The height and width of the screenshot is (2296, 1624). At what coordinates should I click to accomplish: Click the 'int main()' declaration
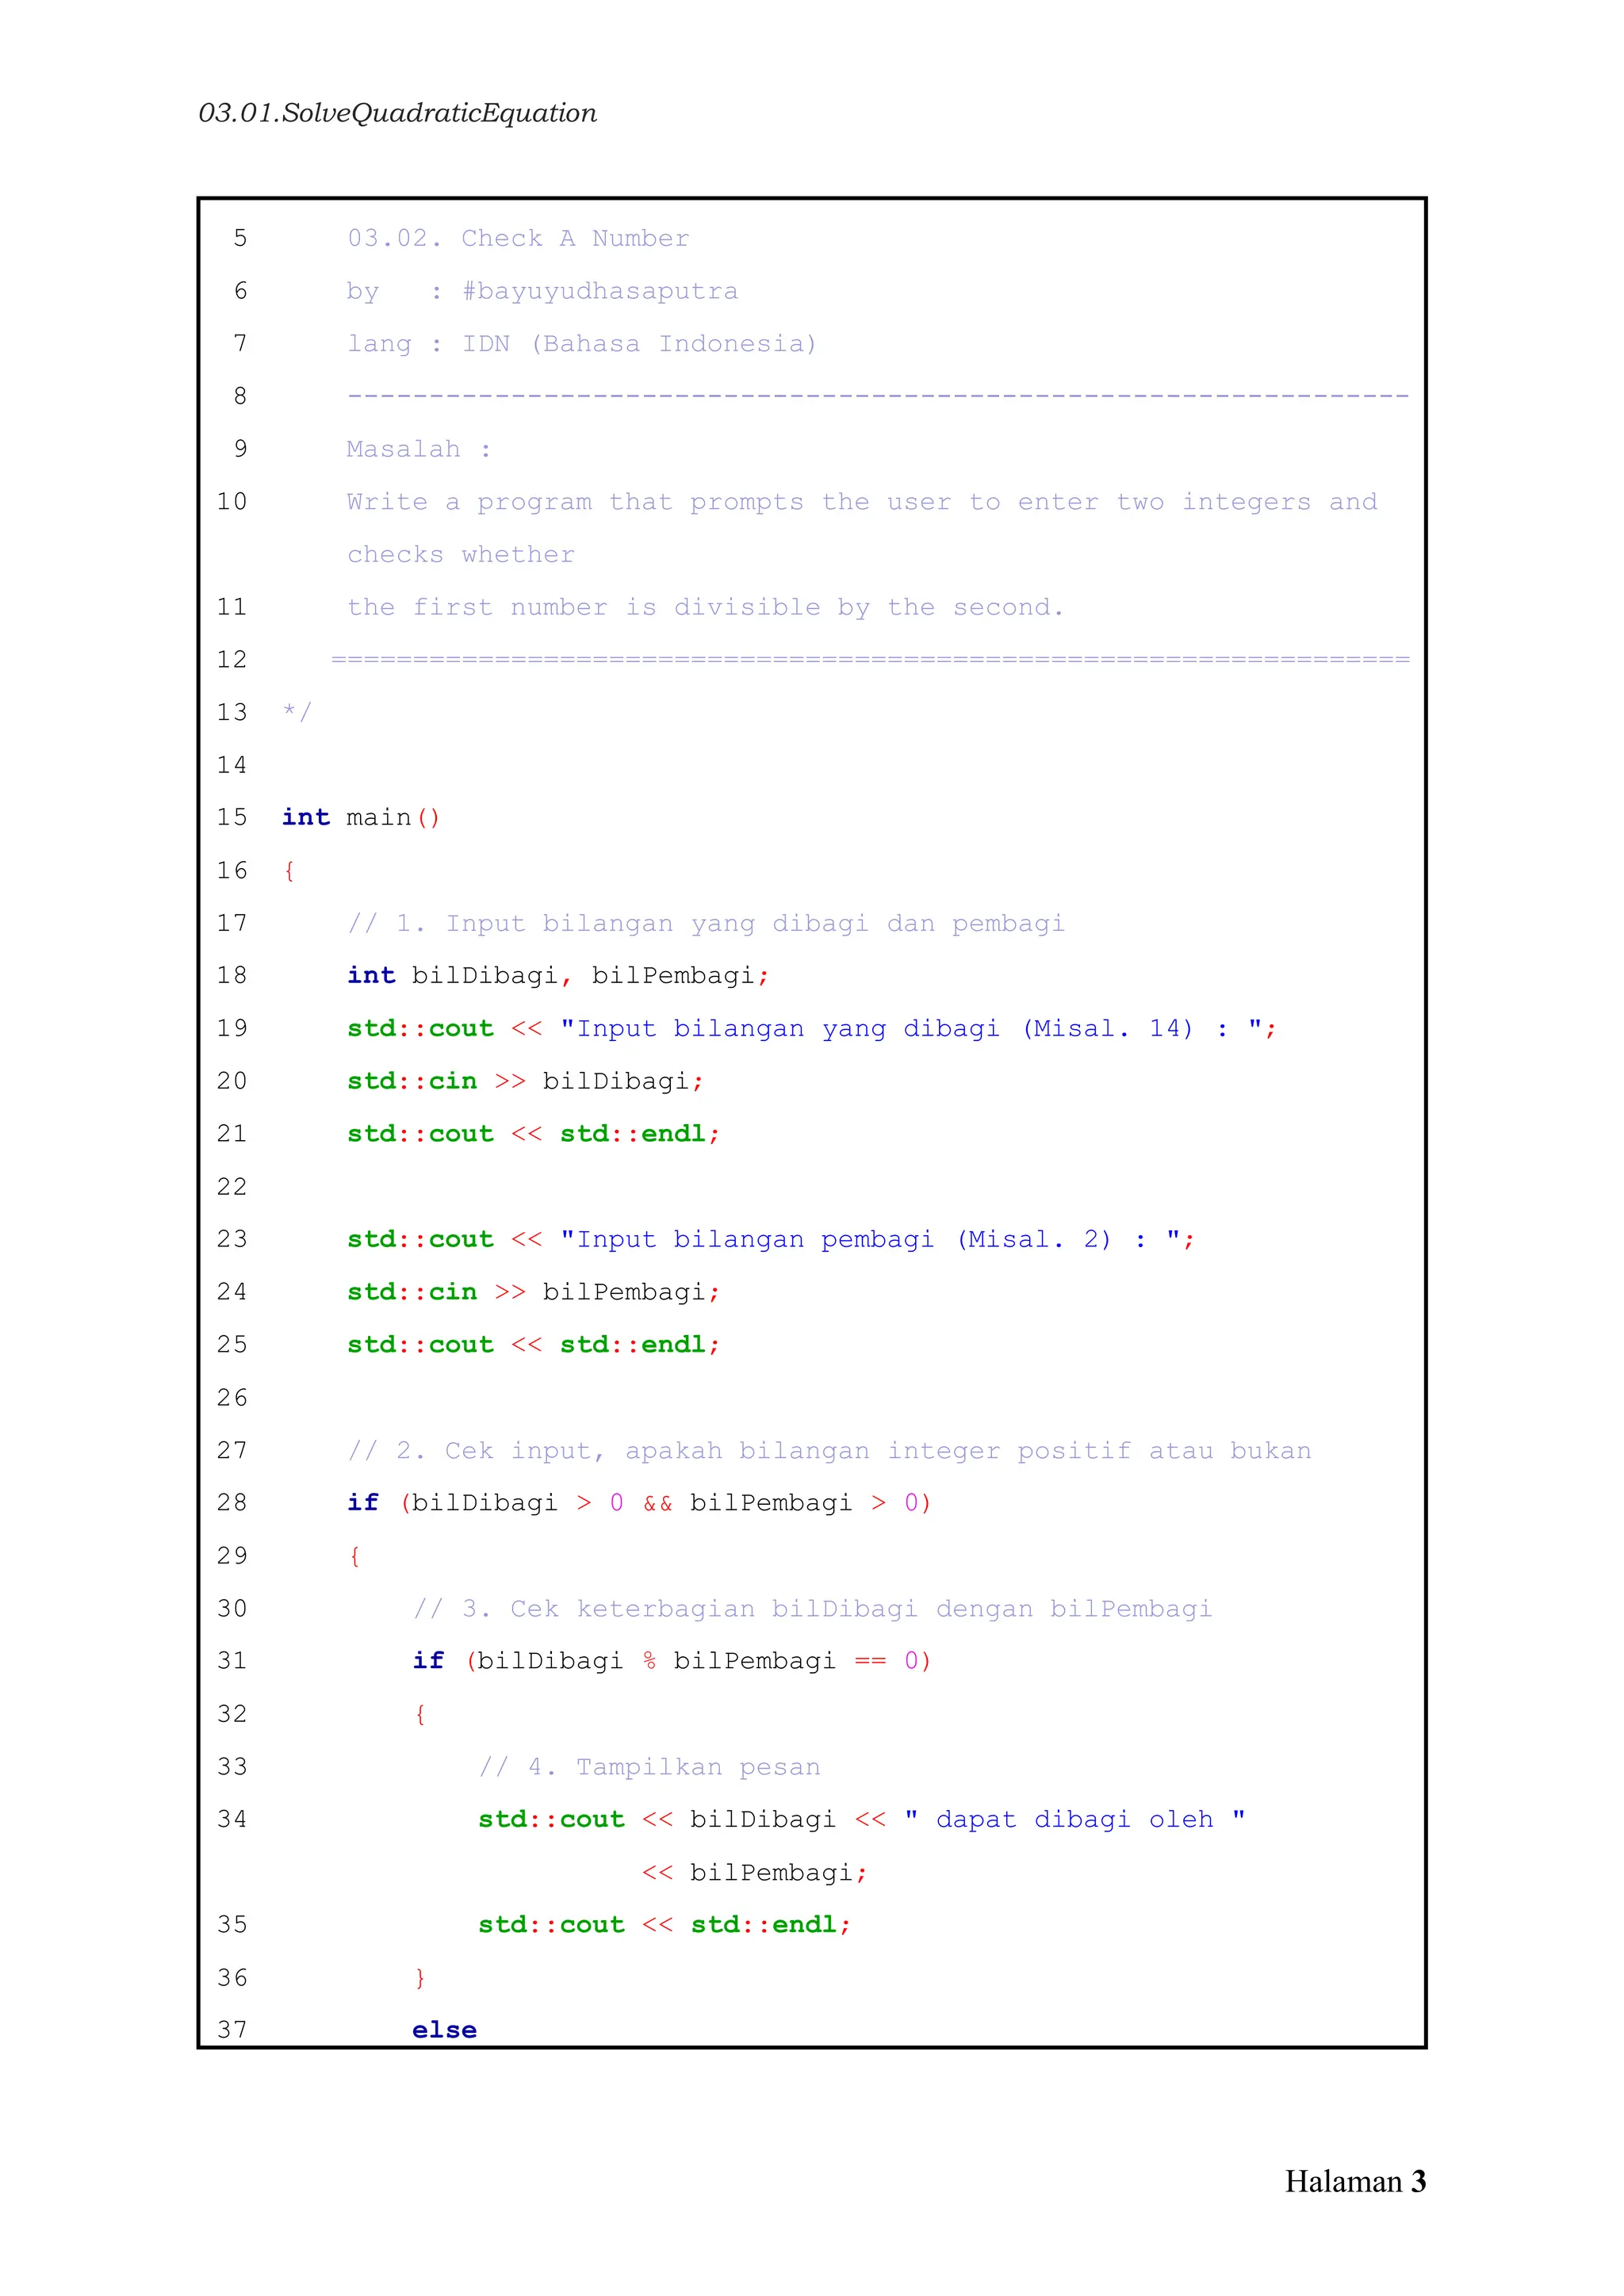361,818
